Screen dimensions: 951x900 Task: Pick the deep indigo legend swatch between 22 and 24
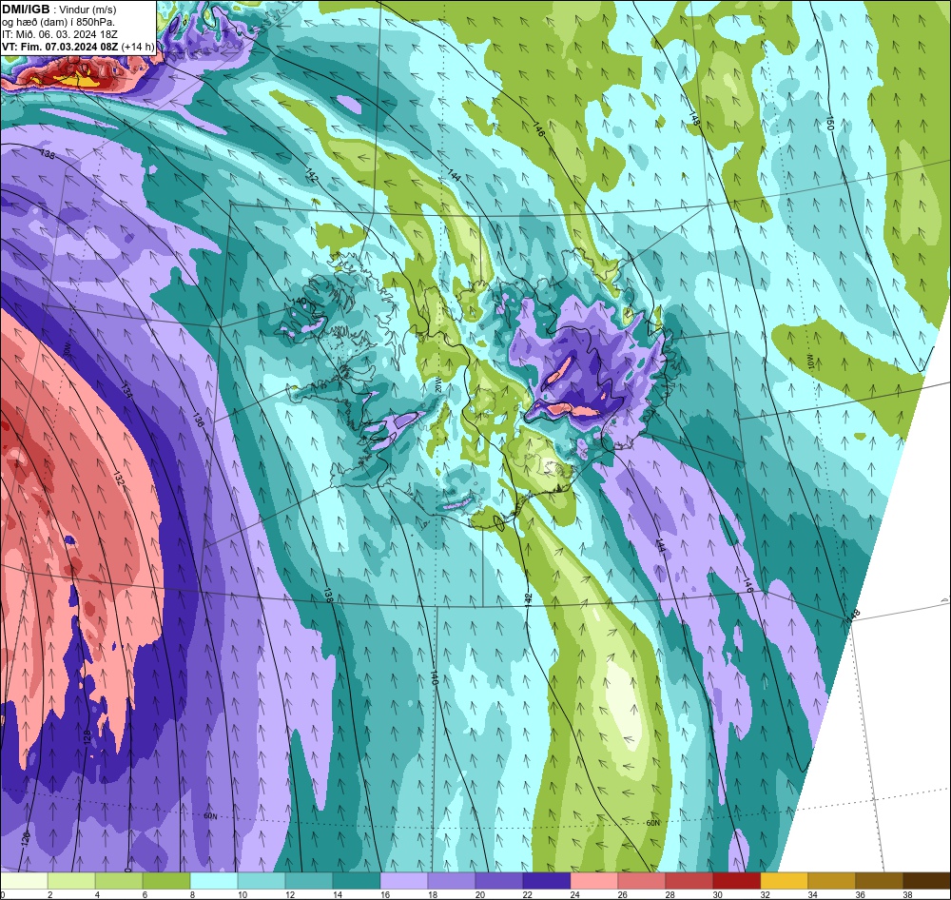pos(547,881)
